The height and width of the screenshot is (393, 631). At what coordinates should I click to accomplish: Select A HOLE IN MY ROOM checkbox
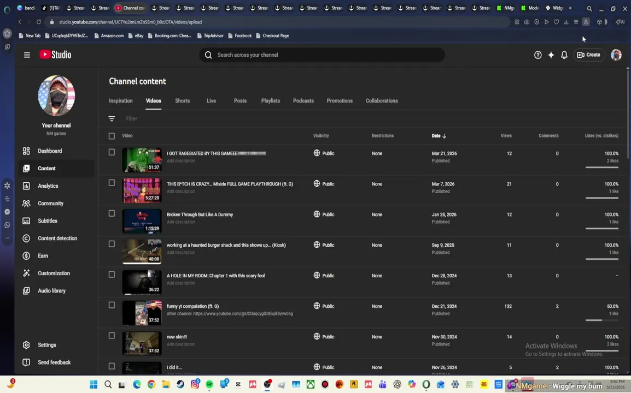point(112,275)
